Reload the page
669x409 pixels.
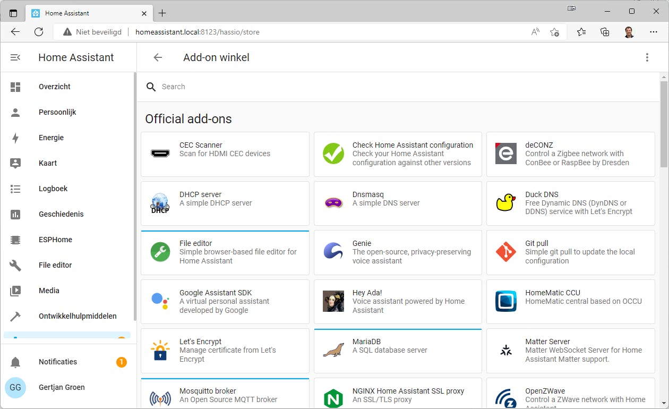pyautogui.click(x=39, y=32)
